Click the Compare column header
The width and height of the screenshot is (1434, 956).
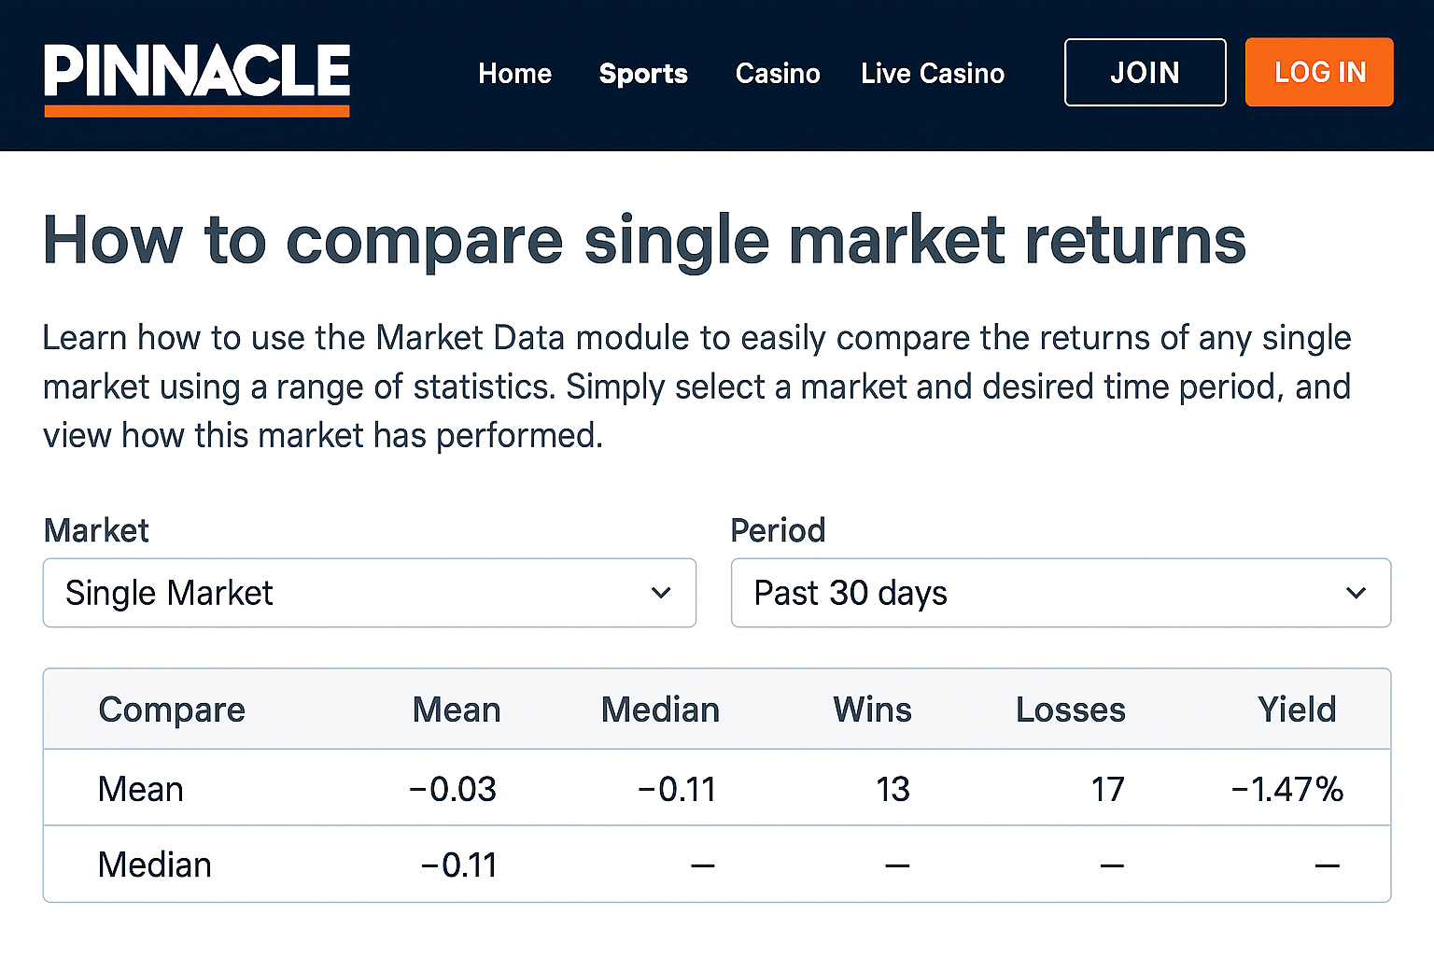(x=172, y=710)
